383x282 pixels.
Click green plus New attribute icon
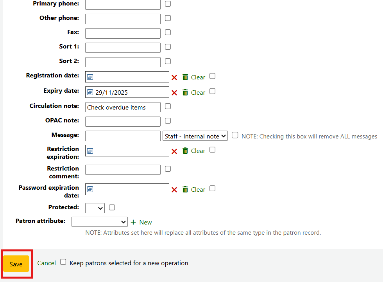pyautogui.click(x=133, y=222)
